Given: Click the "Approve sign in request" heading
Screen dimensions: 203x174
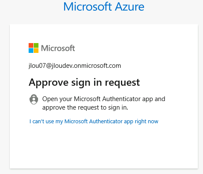Looking at the screenshot, I should tap(84, 82).
